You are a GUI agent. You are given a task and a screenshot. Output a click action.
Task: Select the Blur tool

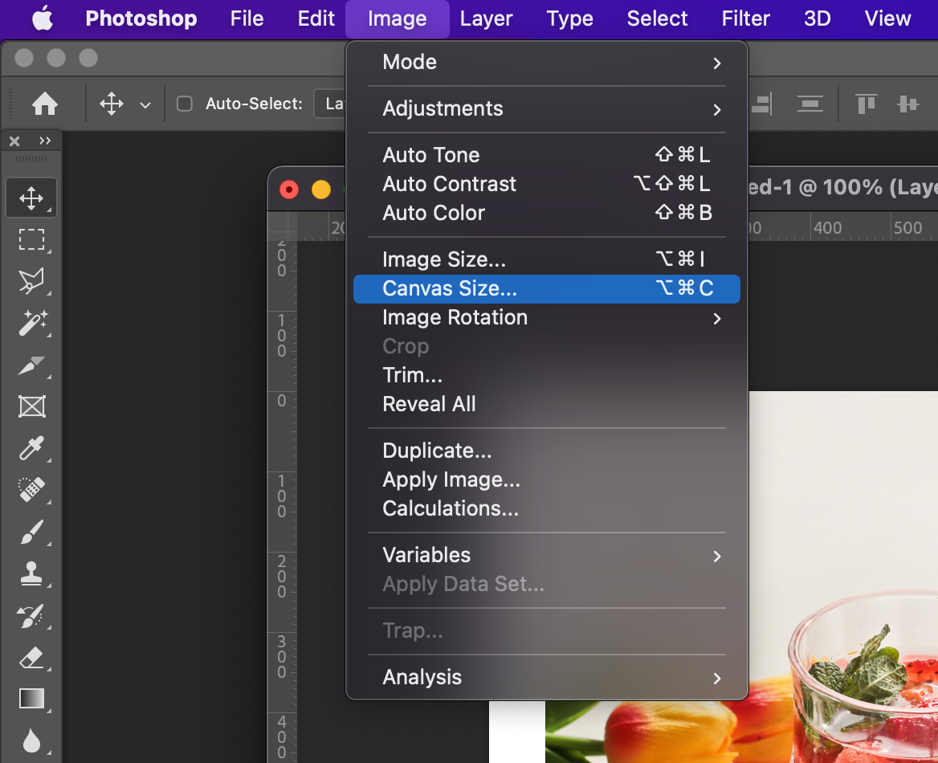31,741
